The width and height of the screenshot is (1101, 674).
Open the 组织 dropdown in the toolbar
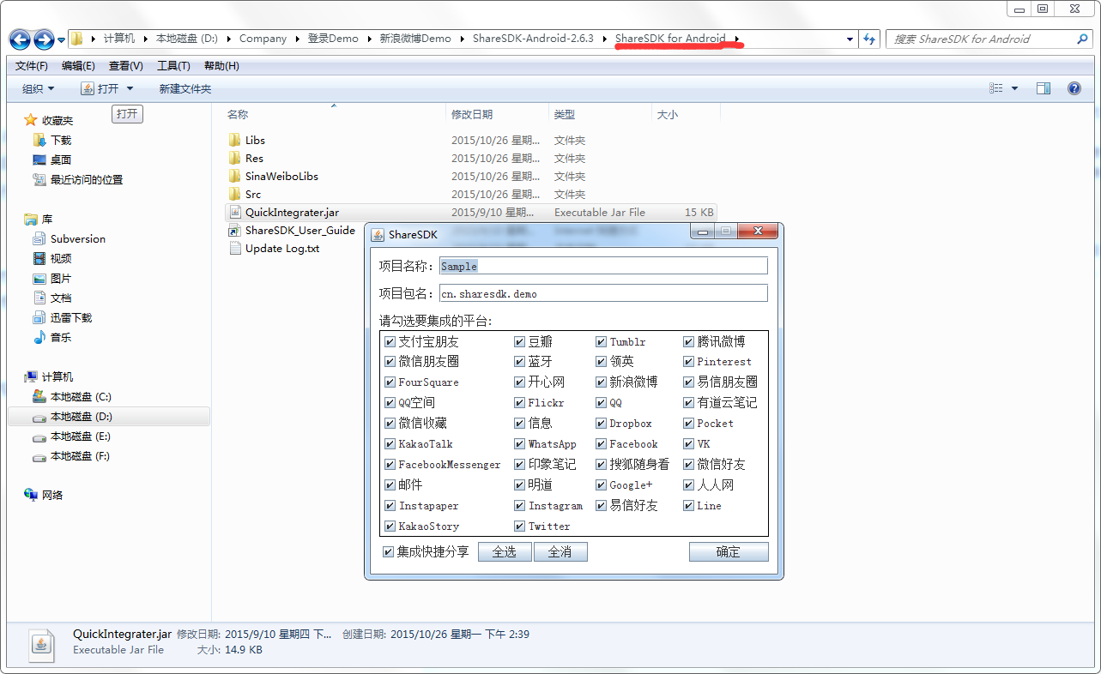38,88
